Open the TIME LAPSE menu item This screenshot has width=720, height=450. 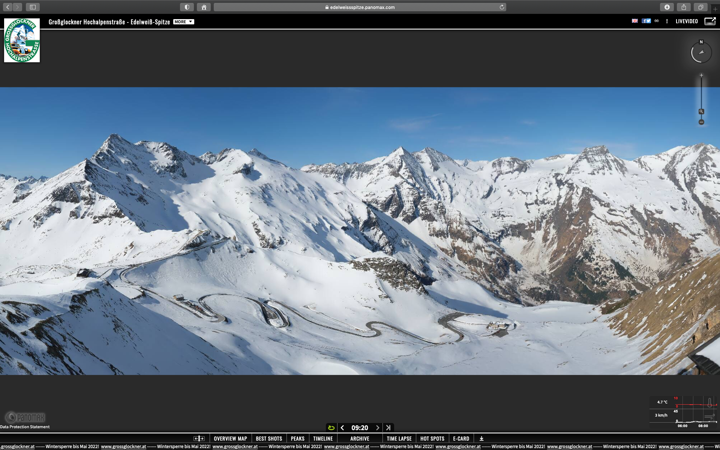pyautogui.click(x=399, y=438)
